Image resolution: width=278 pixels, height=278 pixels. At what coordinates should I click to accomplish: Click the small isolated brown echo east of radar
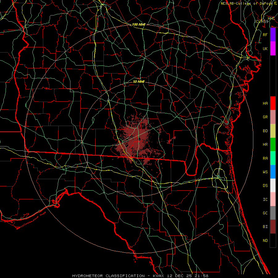click(x=171, y=140)
